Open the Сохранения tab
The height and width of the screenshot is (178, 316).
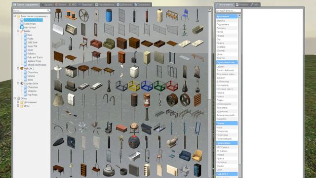pos(143,4)
